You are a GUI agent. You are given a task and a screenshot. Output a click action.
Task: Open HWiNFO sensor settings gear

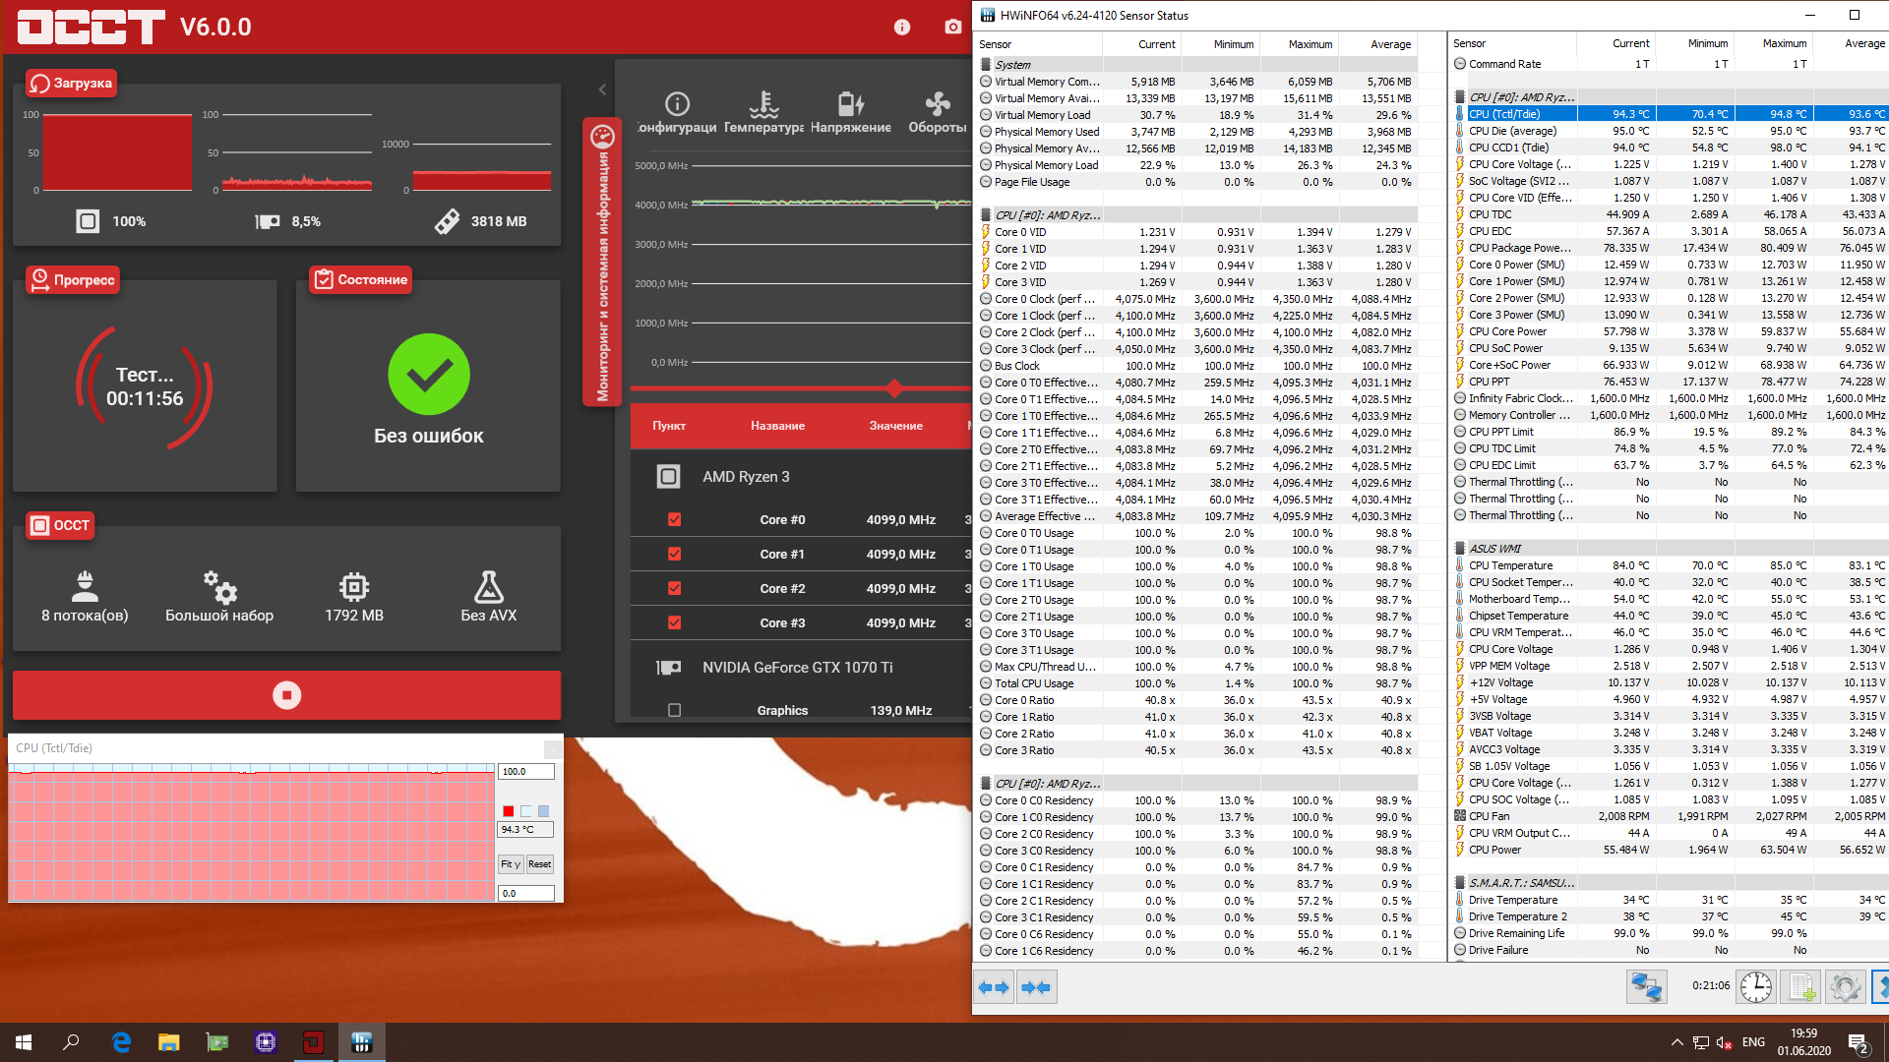click(1845, 986)
